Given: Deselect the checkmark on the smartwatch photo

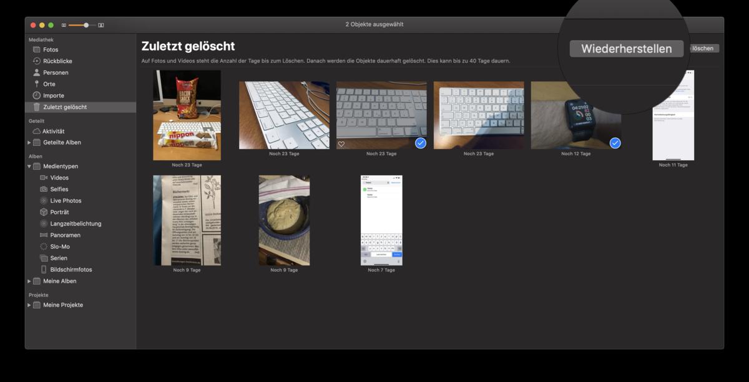Looking at the screenshot, I should click(615, 143).
